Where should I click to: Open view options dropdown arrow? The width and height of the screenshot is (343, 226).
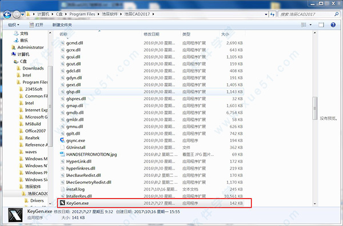310,25
